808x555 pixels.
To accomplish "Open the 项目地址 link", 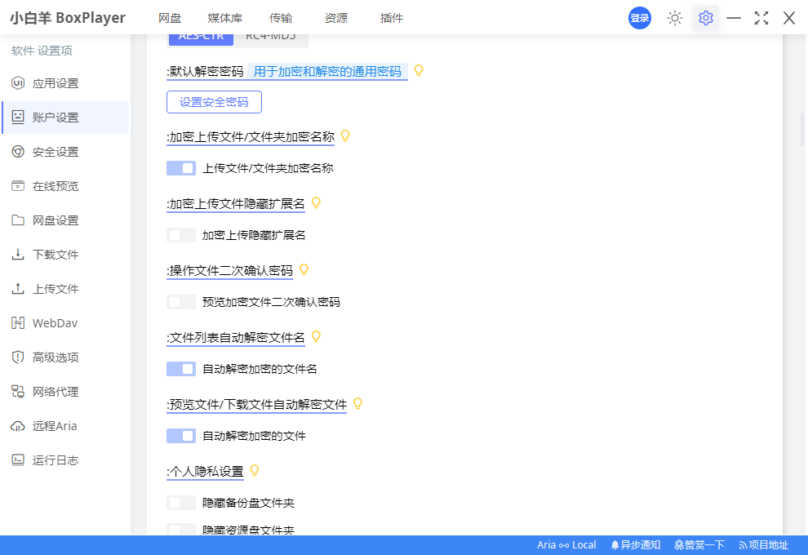I will click(765, 544).
